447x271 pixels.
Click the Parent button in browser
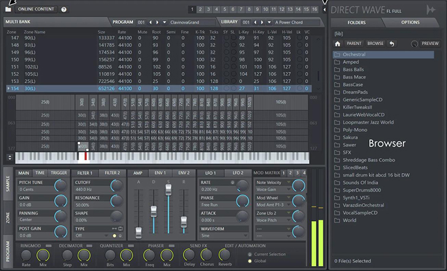354,44
